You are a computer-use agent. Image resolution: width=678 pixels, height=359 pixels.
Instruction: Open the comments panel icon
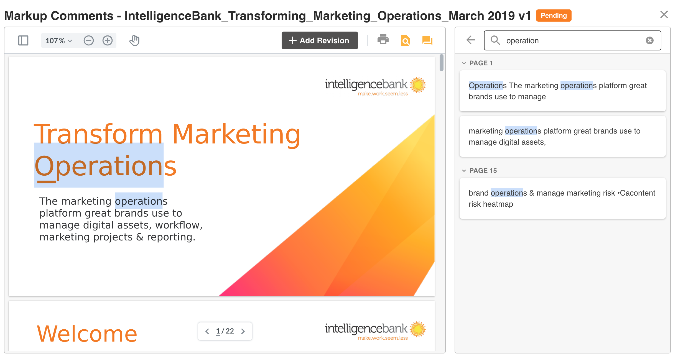tap(427, 40)
